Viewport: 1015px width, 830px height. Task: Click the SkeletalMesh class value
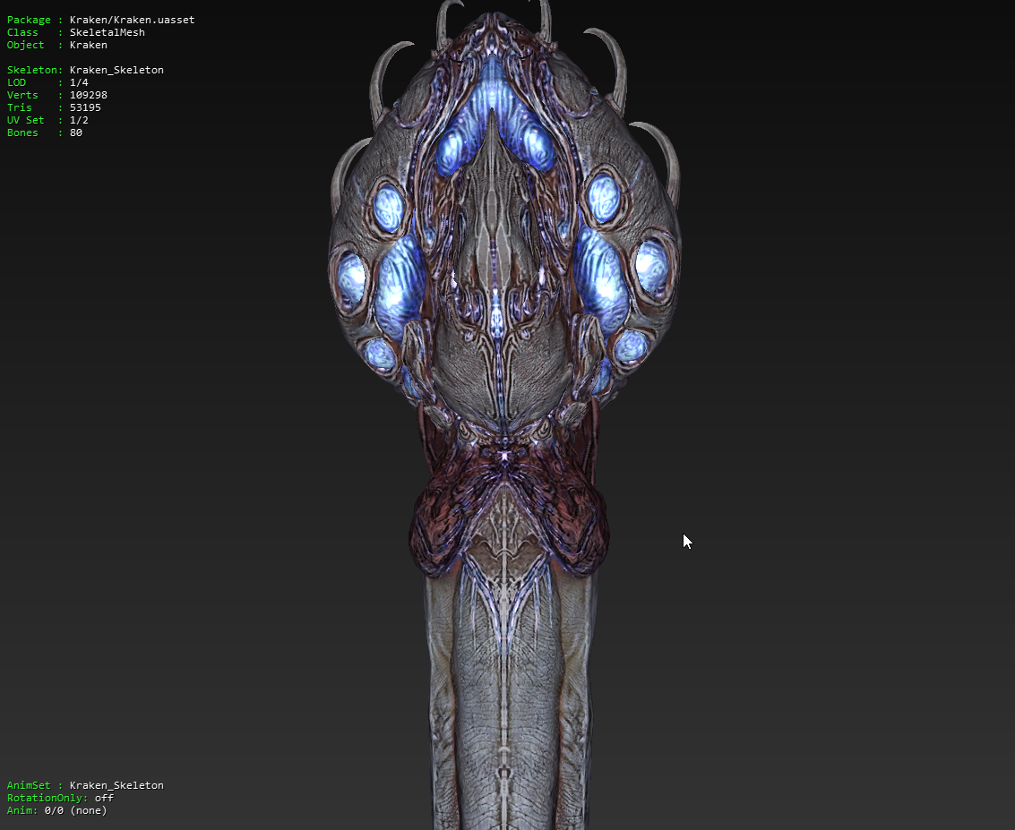[x=107, y=32]
